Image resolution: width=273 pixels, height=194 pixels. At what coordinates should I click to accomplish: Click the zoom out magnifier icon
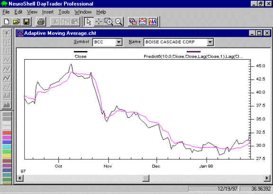click(119, 22)
